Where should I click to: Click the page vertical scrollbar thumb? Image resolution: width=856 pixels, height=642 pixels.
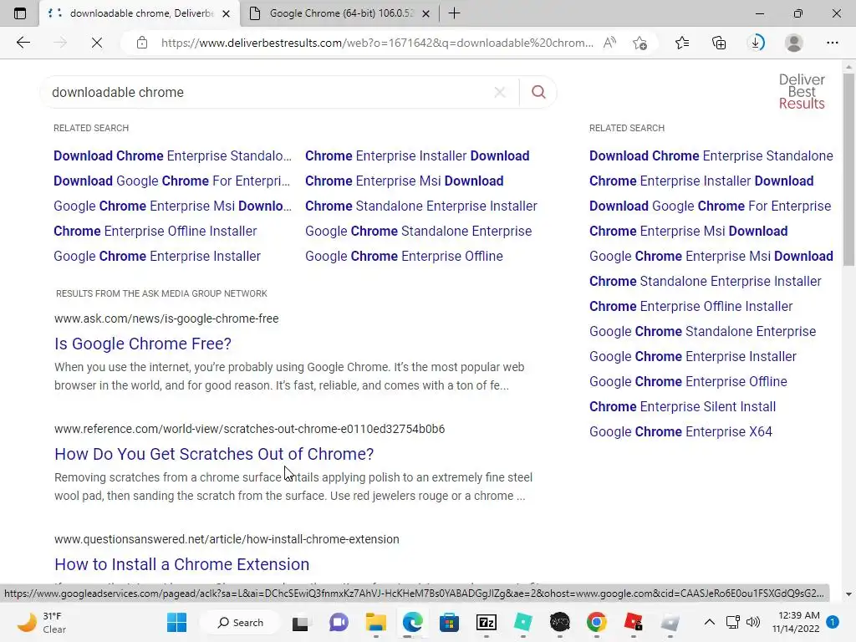tap(848, 169)
